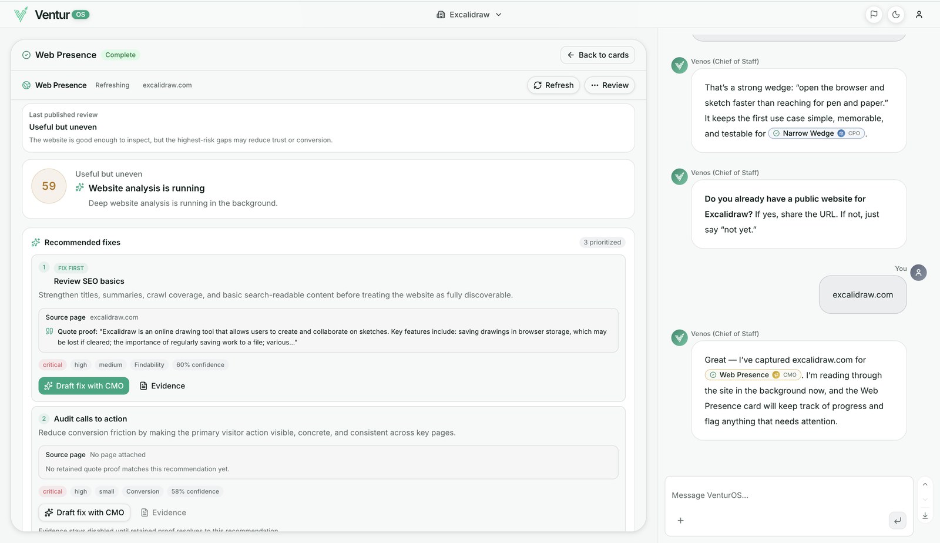Click the send message arrow icon
The image size is (940, 543).
click(x=898, y=521)
